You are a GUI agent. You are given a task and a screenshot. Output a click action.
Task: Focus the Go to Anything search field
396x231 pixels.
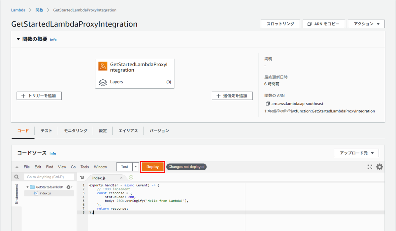(x=49, y=177)
